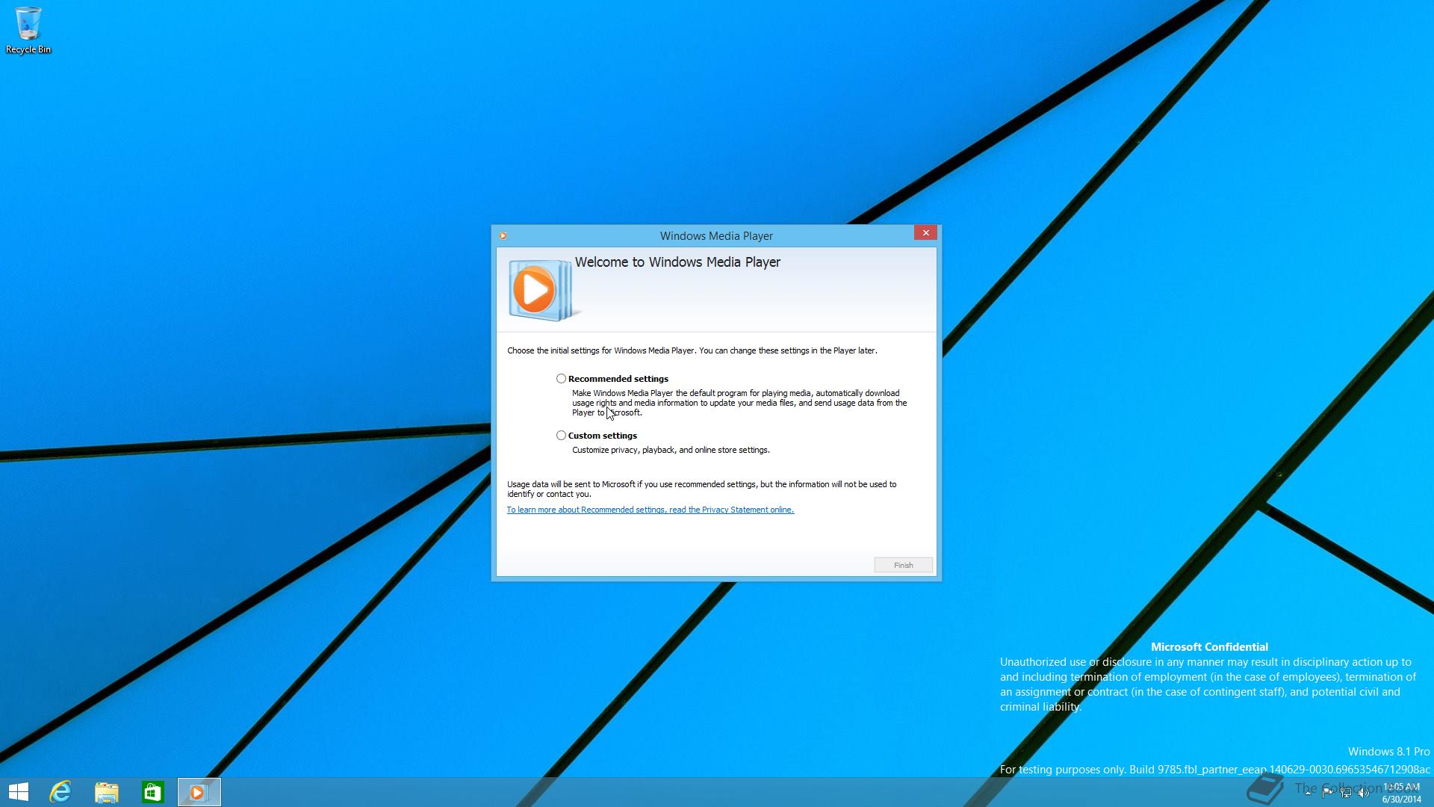1434x807 pixels.
Task: Click the 'Choose the initial settings' instruction text
Action: [692, 350]
